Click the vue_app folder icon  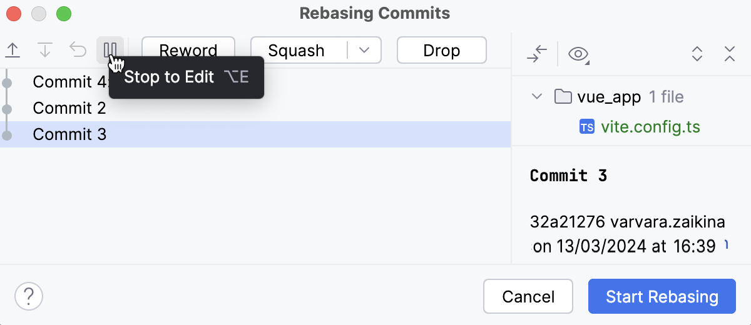coord(563,97)
